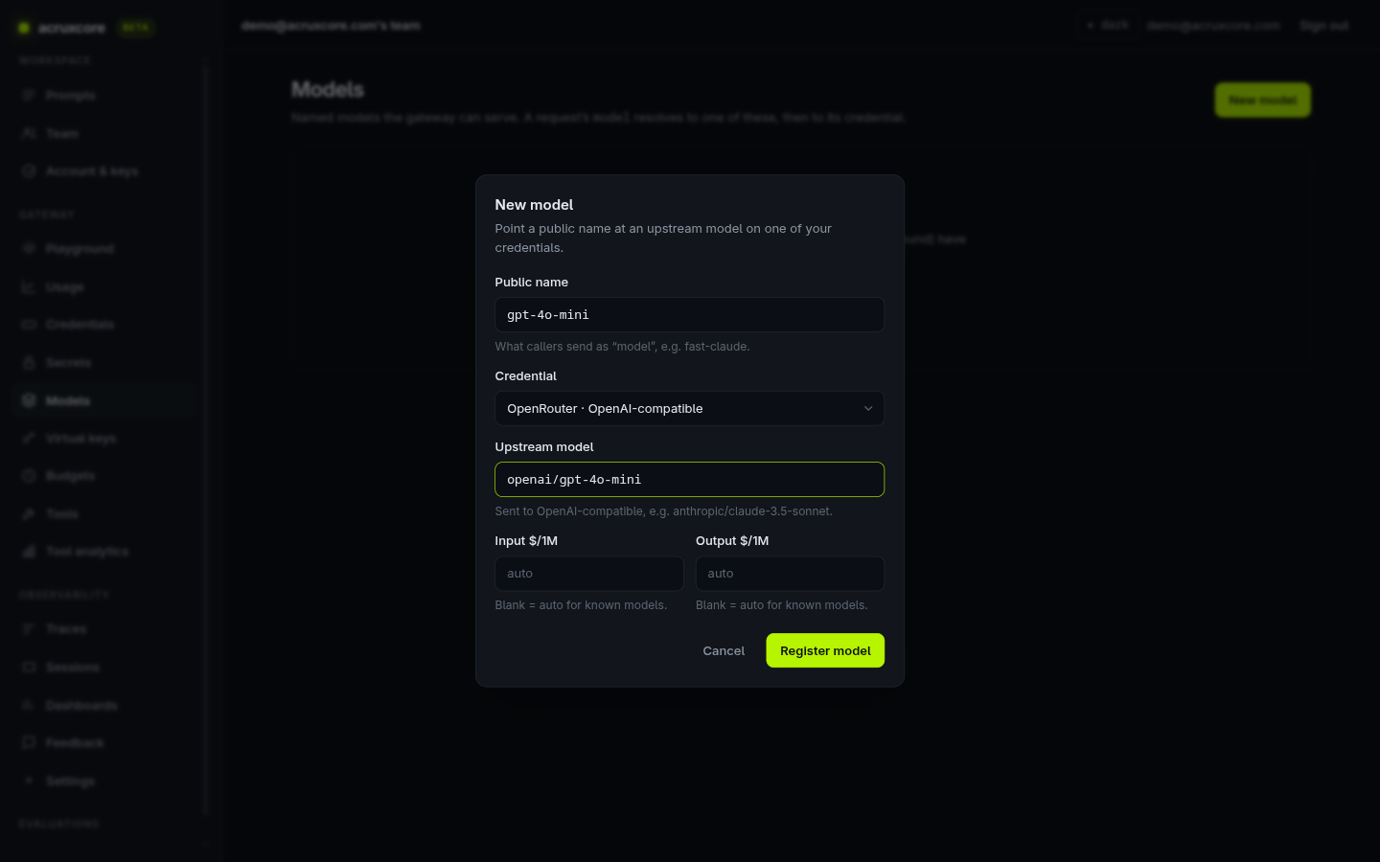Click Sign out link
1380x862 pixels.
click(1323, 26)
